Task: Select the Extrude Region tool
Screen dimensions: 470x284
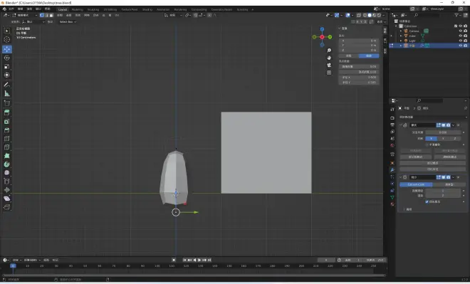Action: click(6, 112)
